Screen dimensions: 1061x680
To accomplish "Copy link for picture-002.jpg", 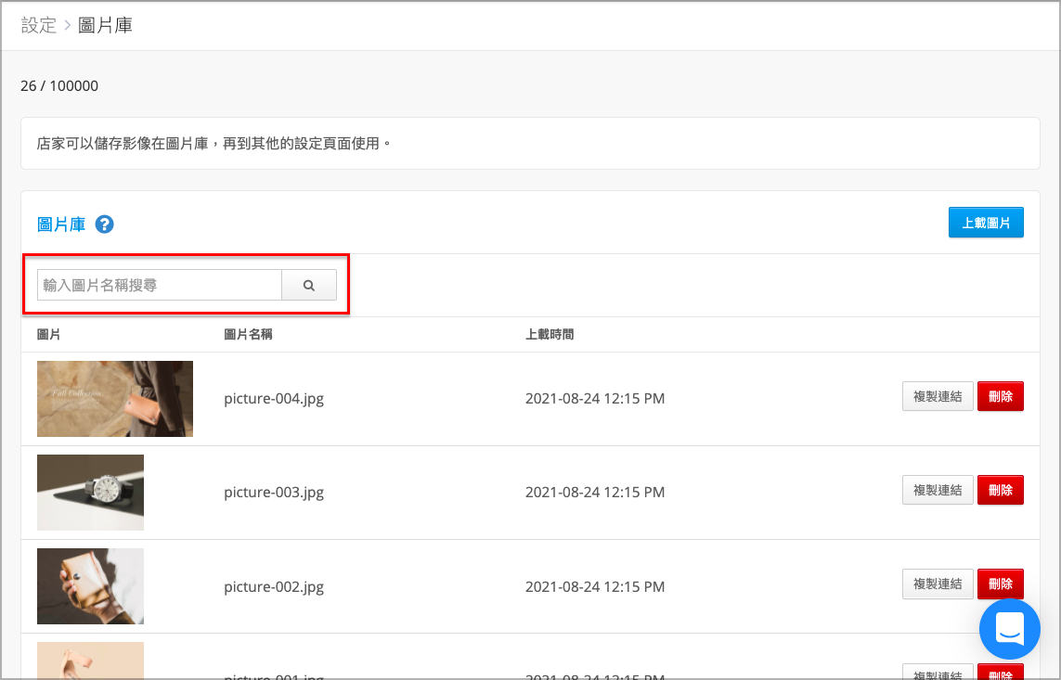I will pos(938,584).
